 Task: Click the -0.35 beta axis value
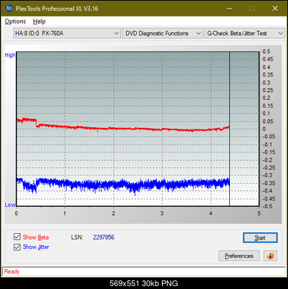269,183
